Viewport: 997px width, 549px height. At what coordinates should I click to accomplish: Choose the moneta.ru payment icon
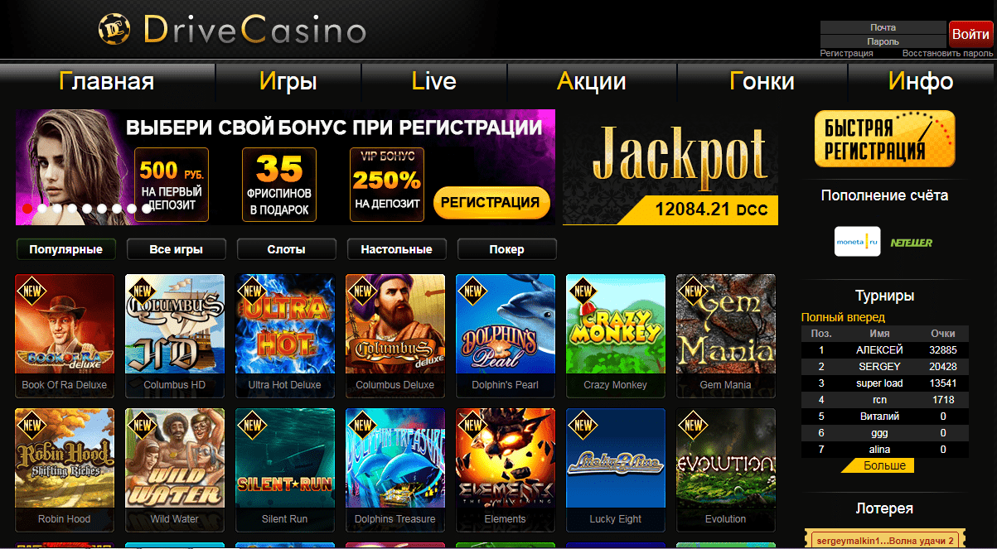858,242
